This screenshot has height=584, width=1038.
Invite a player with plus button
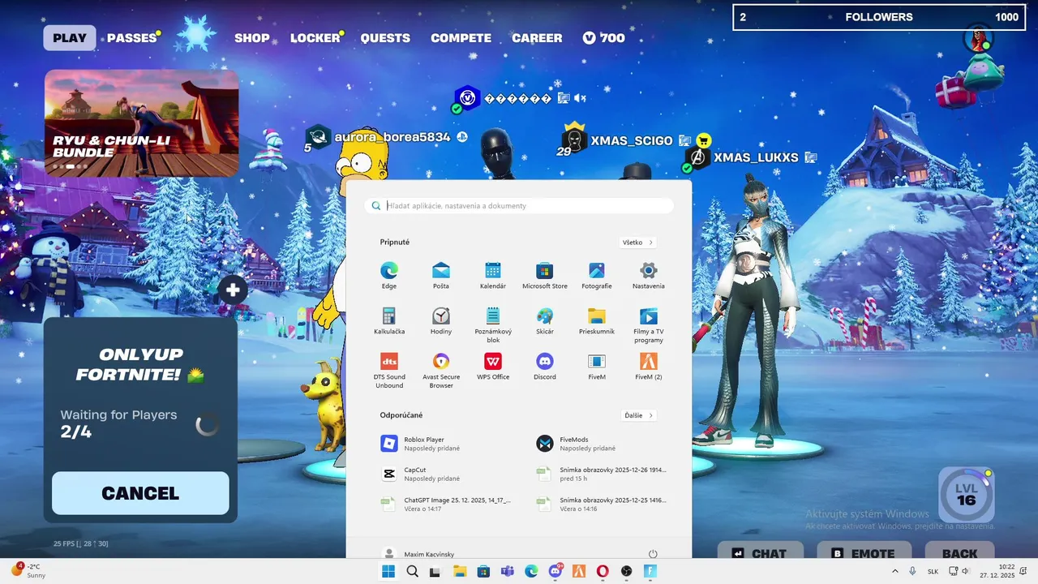[233, 290]
